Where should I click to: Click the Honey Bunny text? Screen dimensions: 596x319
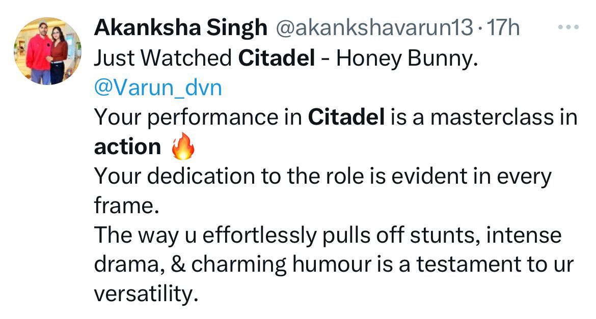pos(407,59)
